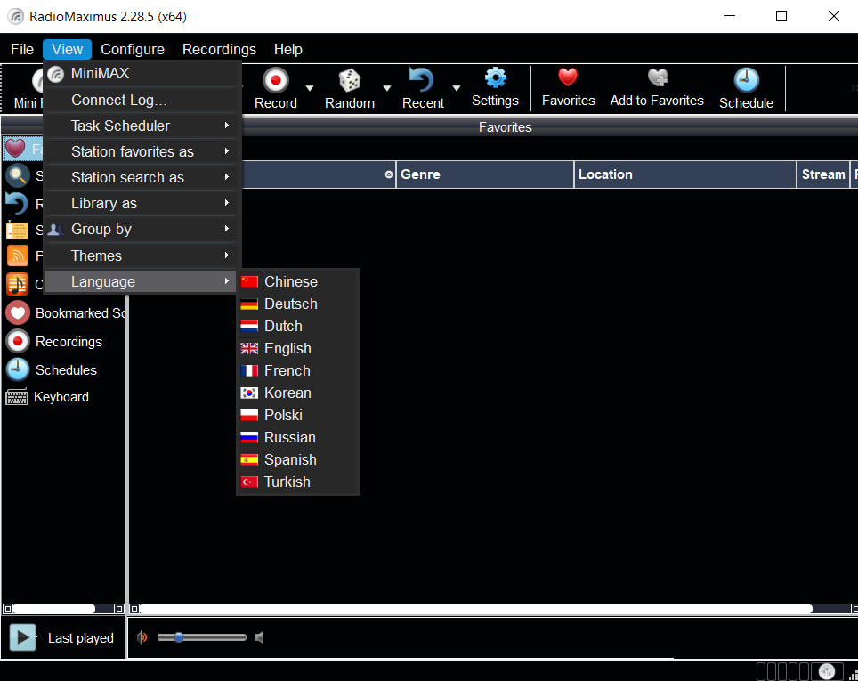Viewport: 858px width, 681px height.
Task: Click the sidebar Favorites heart icon
Action: click(x=15, y=148)
